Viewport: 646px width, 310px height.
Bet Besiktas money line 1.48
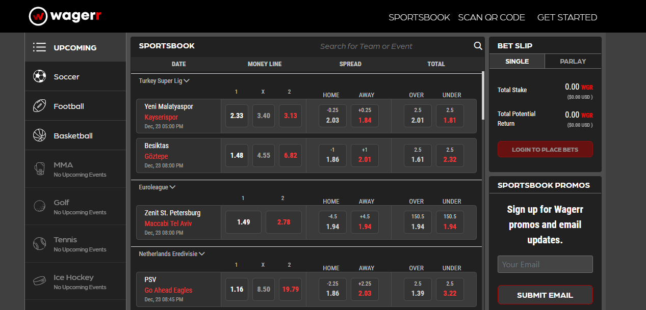pos(237,155)
